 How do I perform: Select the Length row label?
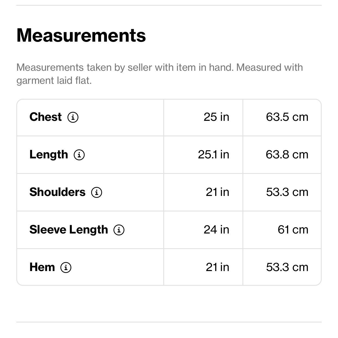click(x=49, y=155)
